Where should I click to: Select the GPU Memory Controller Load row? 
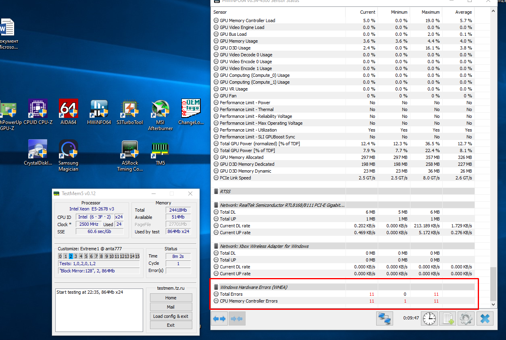pyautogui.click(x=344, y=21)
